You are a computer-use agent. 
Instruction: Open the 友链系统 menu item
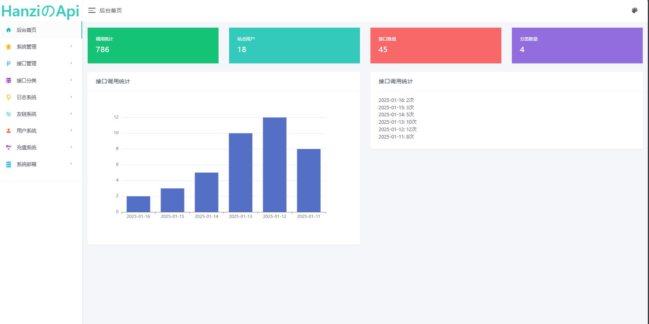click(41, 114)
